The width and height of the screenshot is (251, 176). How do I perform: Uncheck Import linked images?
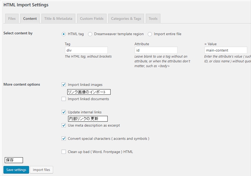64,85
